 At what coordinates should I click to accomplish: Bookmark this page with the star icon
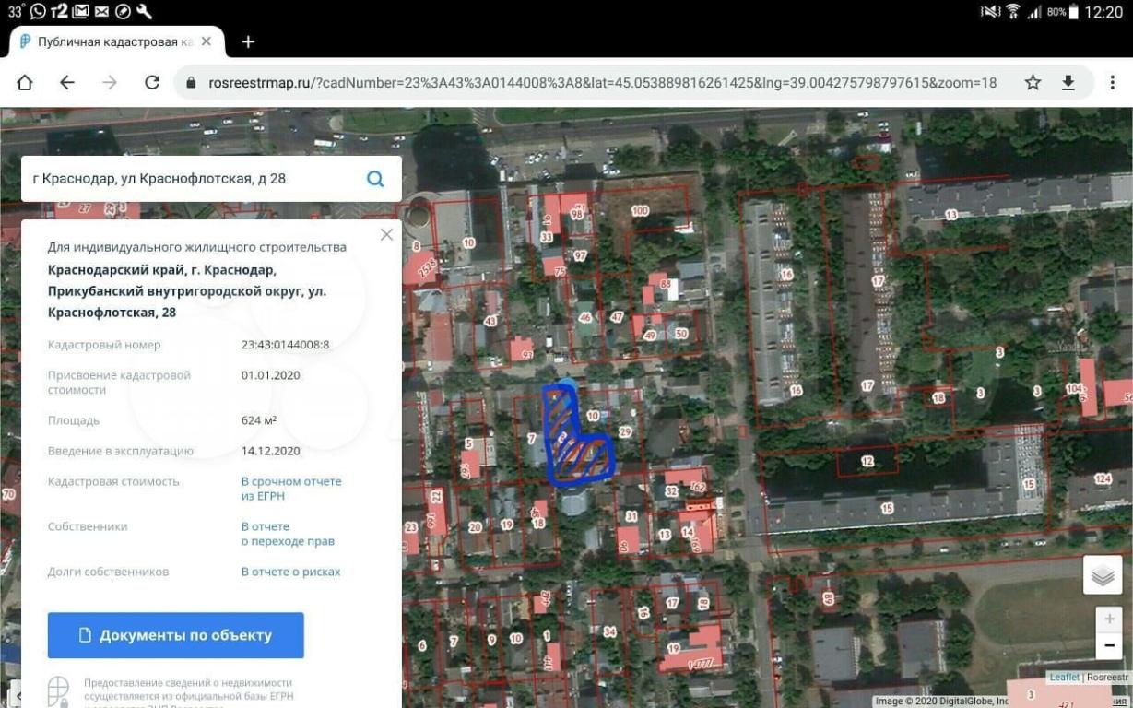(1033, 83)
